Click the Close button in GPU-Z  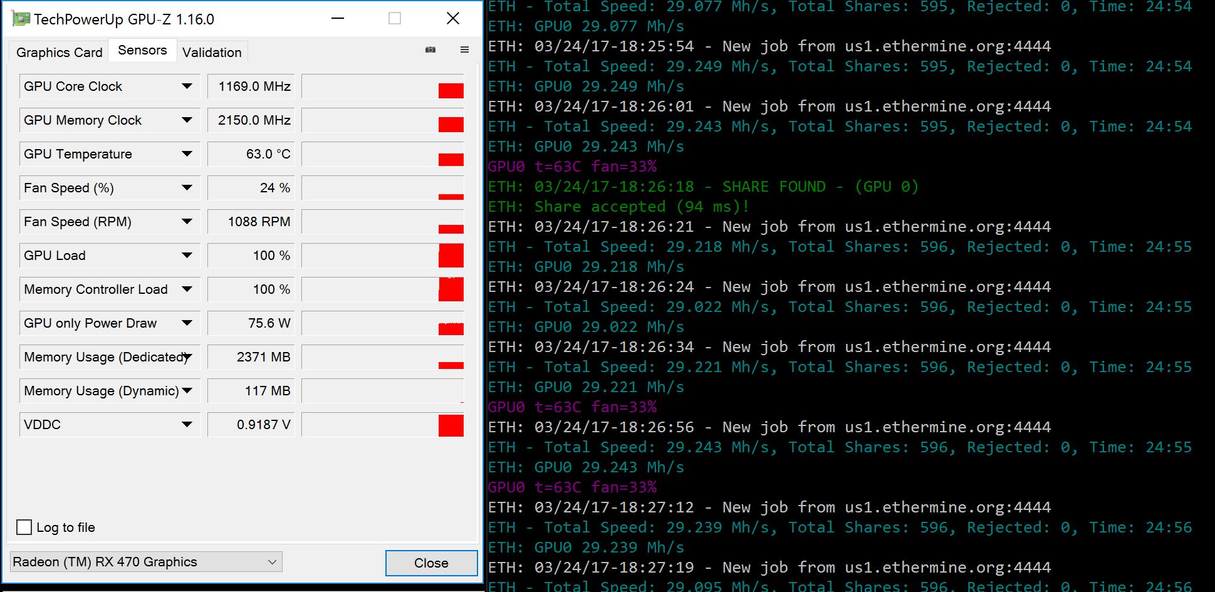(x=431, y=563)
